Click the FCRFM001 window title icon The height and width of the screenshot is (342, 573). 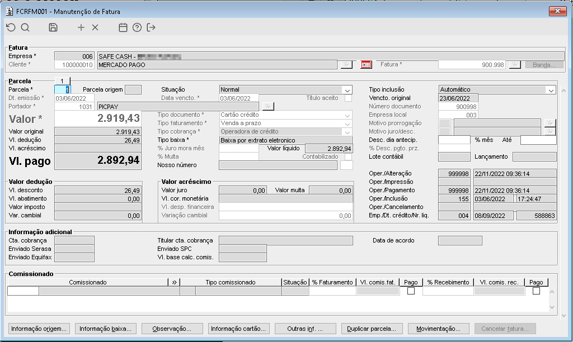point(10,11)
